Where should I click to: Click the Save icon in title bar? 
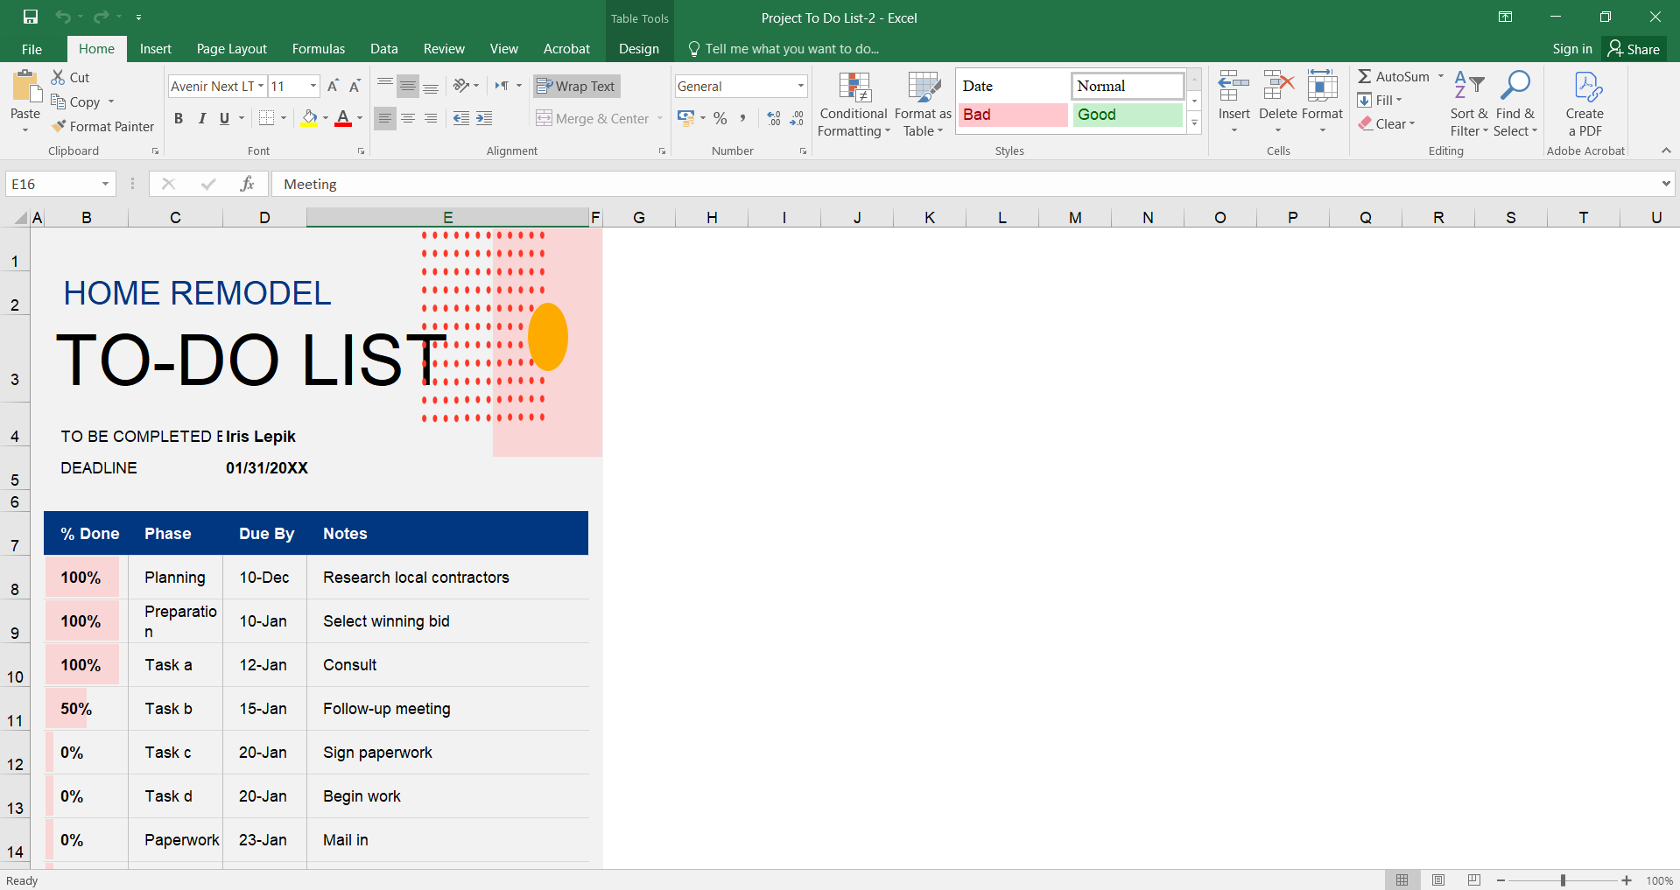tap(31, 17)
